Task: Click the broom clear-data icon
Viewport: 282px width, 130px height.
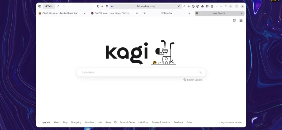Action: pos(102,6)
